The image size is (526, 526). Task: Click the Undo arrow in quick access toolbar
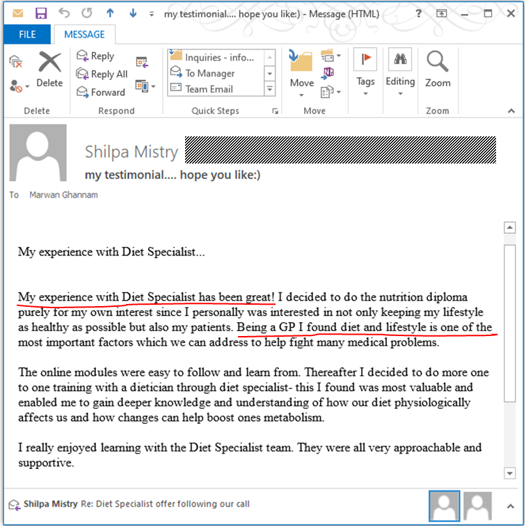coord(64,13)
